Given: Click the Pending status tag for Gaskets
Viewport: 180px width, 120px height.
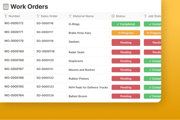Looking at the screenshot, I should [126, 43].
